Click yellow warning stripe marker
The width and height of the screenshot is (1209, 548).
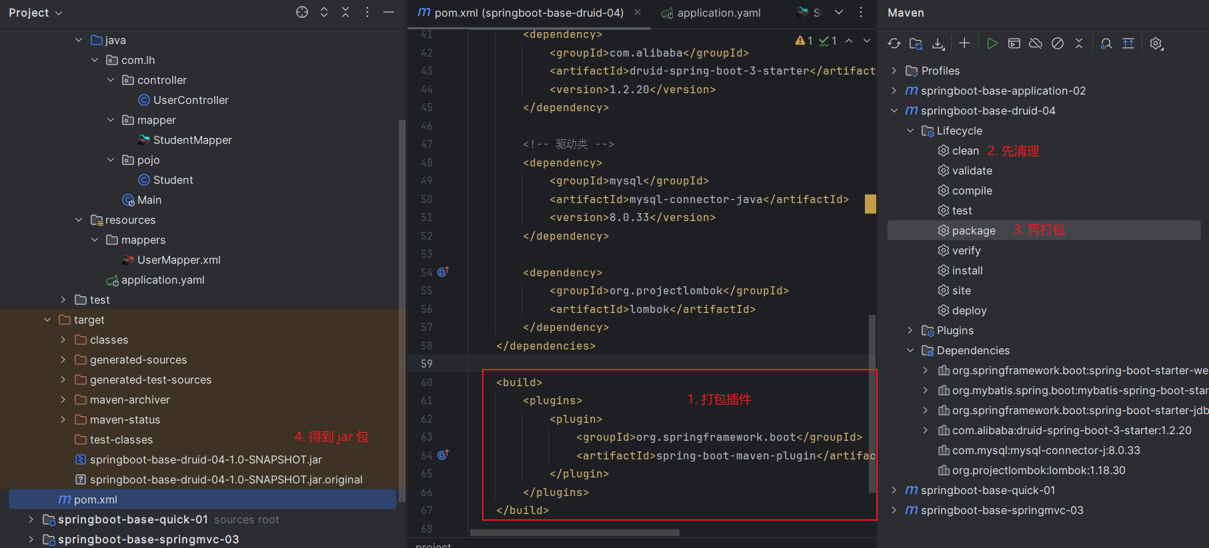pos(870,204)
